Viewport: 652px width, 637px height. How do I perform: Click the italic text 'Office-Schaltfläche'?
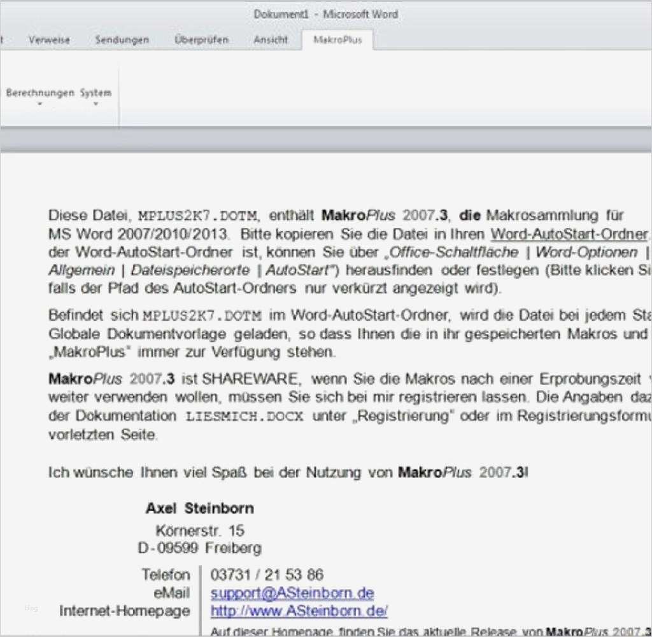tap(453, 252)
